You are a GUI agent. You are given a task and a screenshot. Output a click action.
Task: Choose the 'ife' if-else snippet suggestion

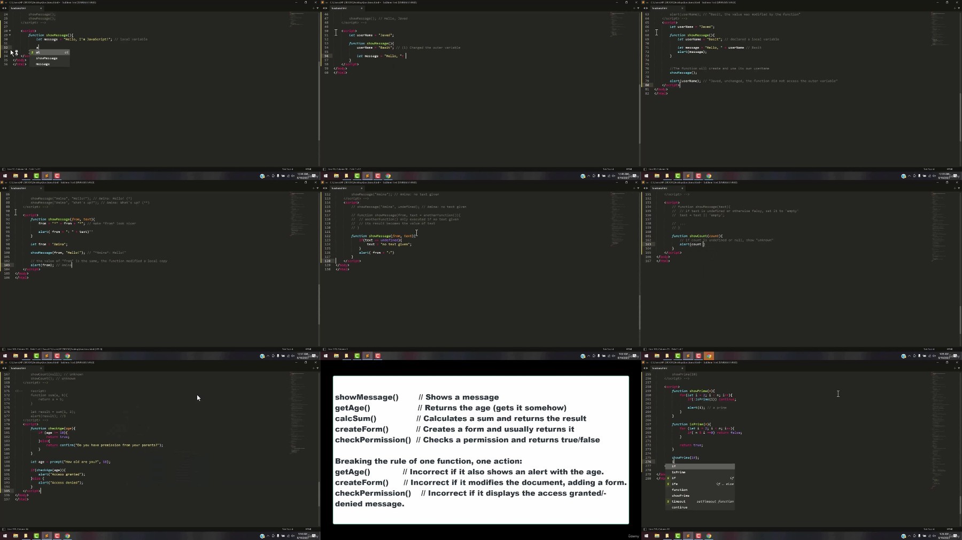point(700,484)
